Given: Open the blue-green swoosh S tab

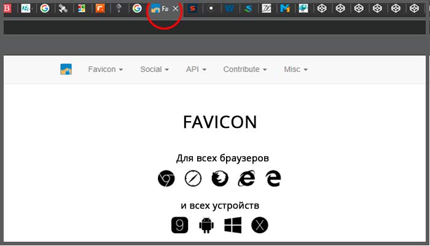Looking at the screenshot, I should 248,9.
